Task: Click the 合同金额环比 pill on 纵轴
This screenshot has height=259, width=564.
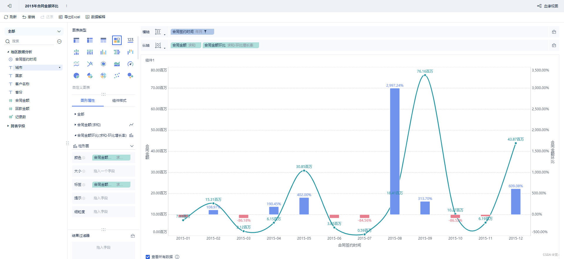Action: (x=231, y=45)
